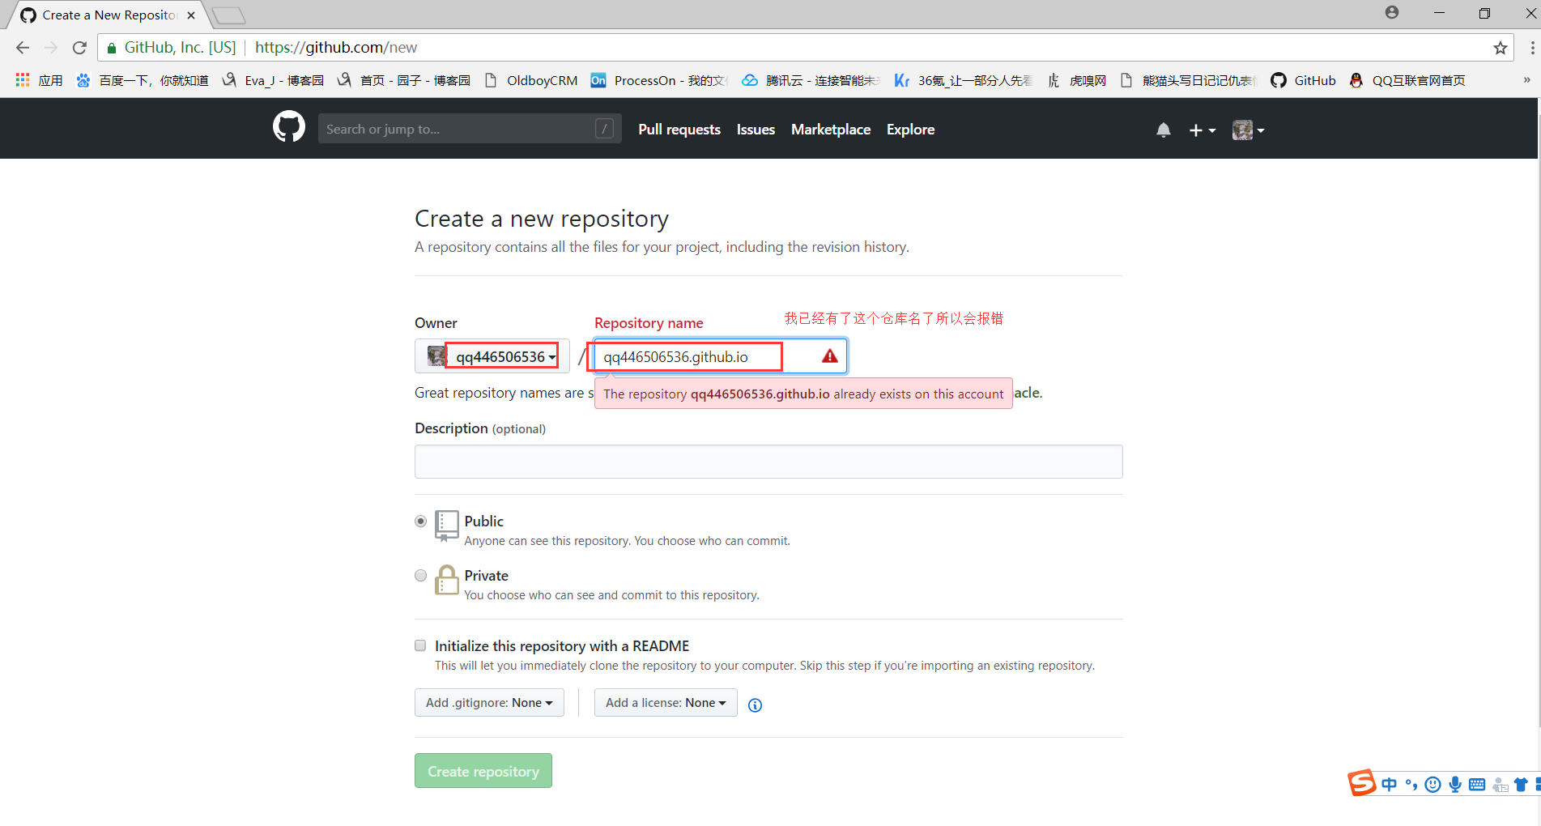Screen dimensions: 1541x826
Task: Click the Sogou input method S logo
Action: [x=1362, y=783]
